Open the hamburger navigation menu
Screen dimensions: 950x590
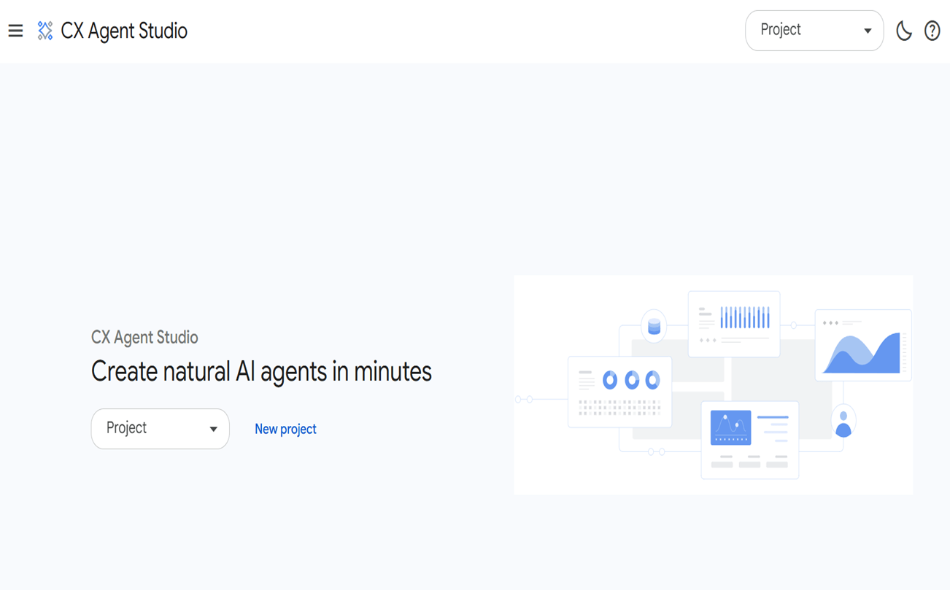click(15, 31)
